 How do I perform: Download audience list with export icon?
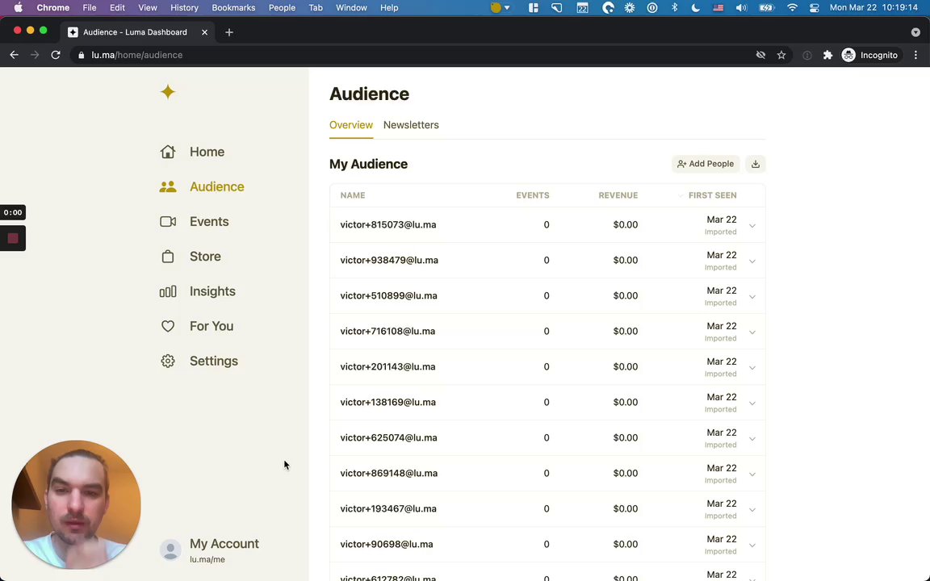pos(756,164)
